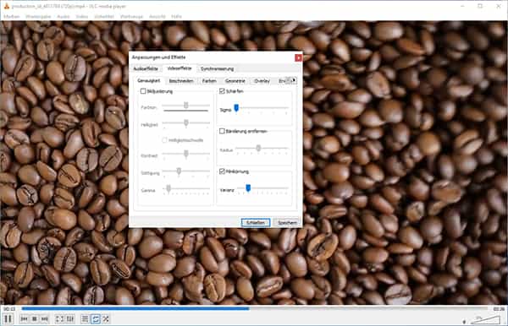The height and width of the screenshot is (326, 508).
Task: Click the blue seek bar to jump
Action: click(255, 308)
